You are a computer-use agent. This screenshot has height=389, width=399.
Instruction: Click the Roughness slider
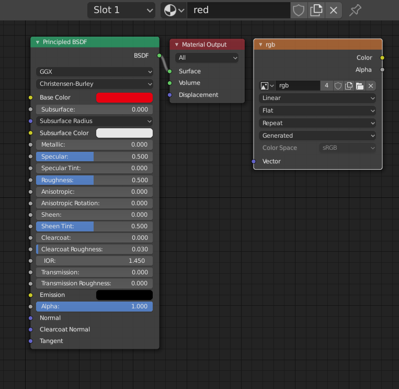pos(95,180)
